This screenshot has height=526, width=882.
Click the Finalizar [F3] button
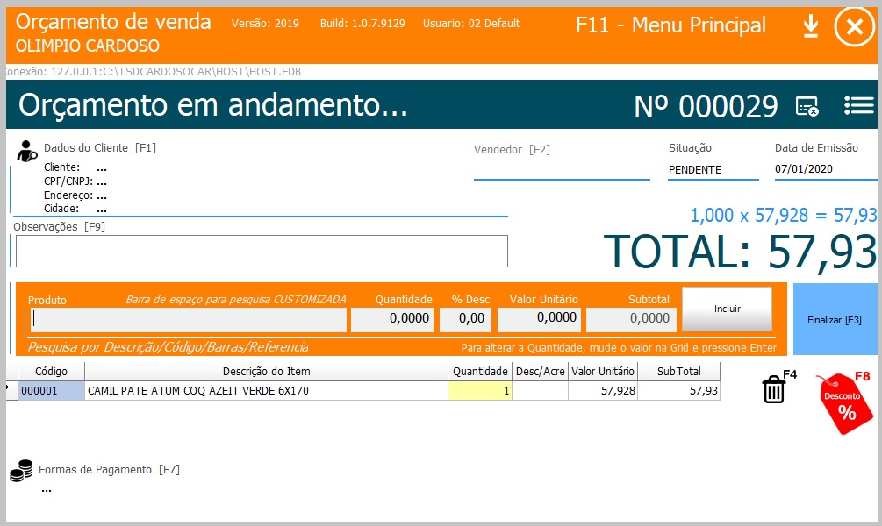(835, 319)
